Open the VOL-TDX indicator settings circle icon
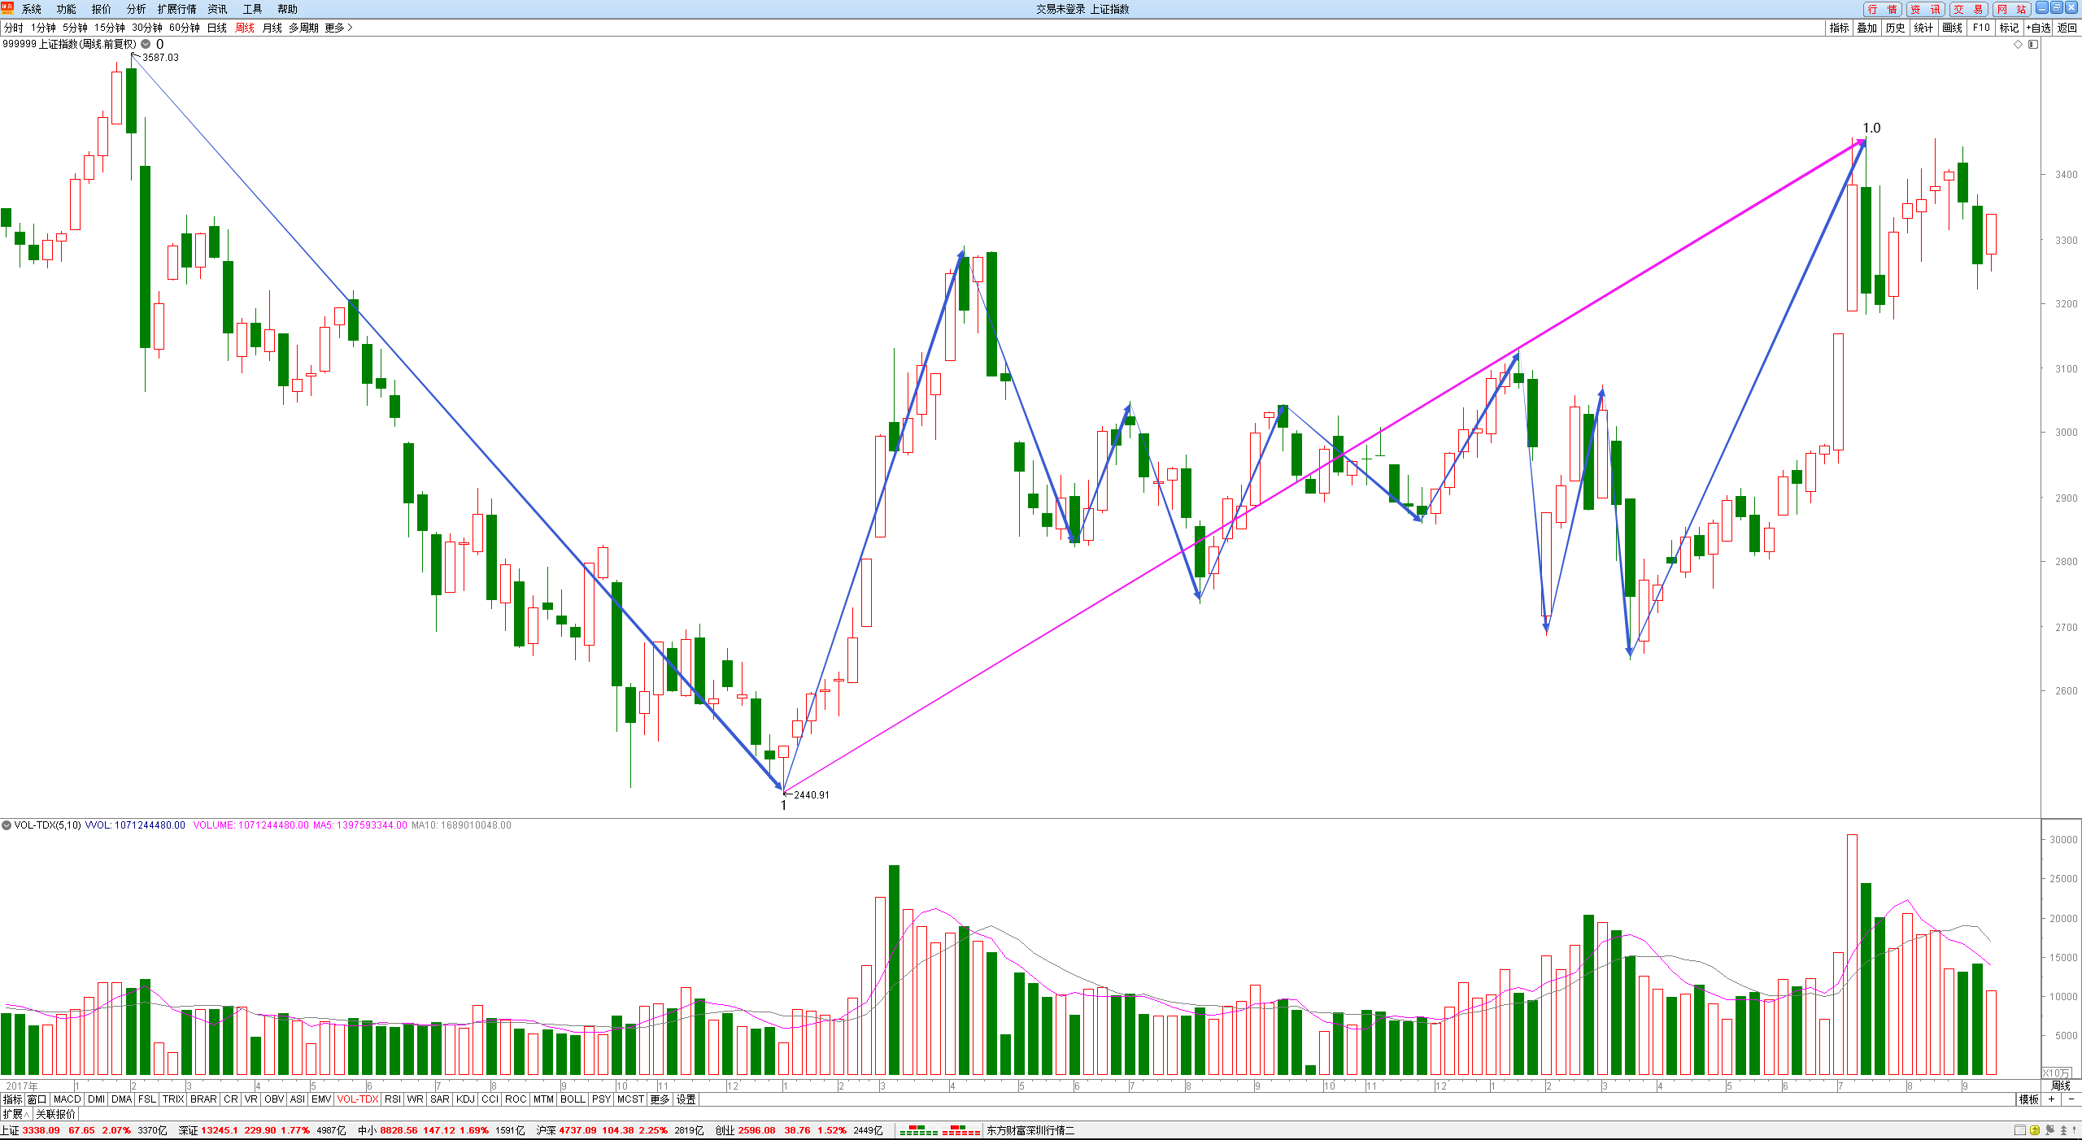The width and height of the screenshot is (2082, 1140). [7, 825]
